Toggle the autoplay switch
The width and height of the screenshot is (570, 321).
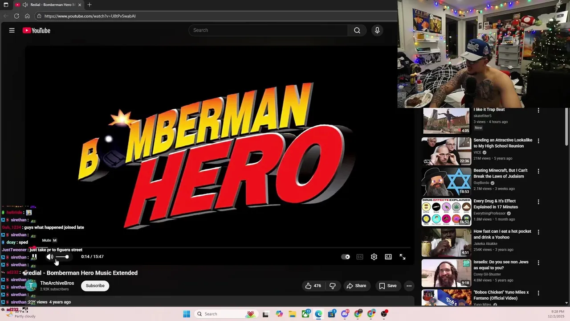tap(346, 257)
